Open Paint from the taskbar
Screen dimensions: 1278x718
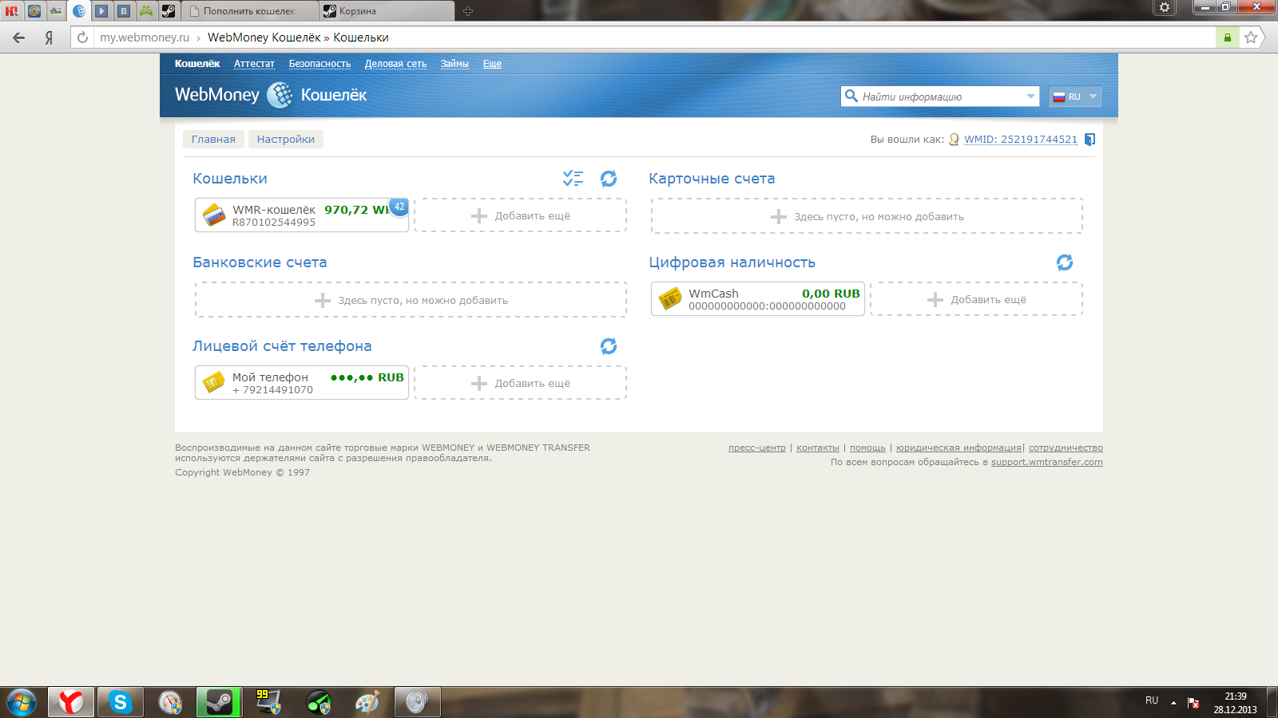367,702
